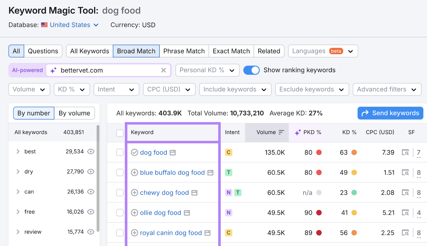Image resolution: width=427 pixels, height=246 pixels.
Task: Change database from United States
Action: pos(74,25)
